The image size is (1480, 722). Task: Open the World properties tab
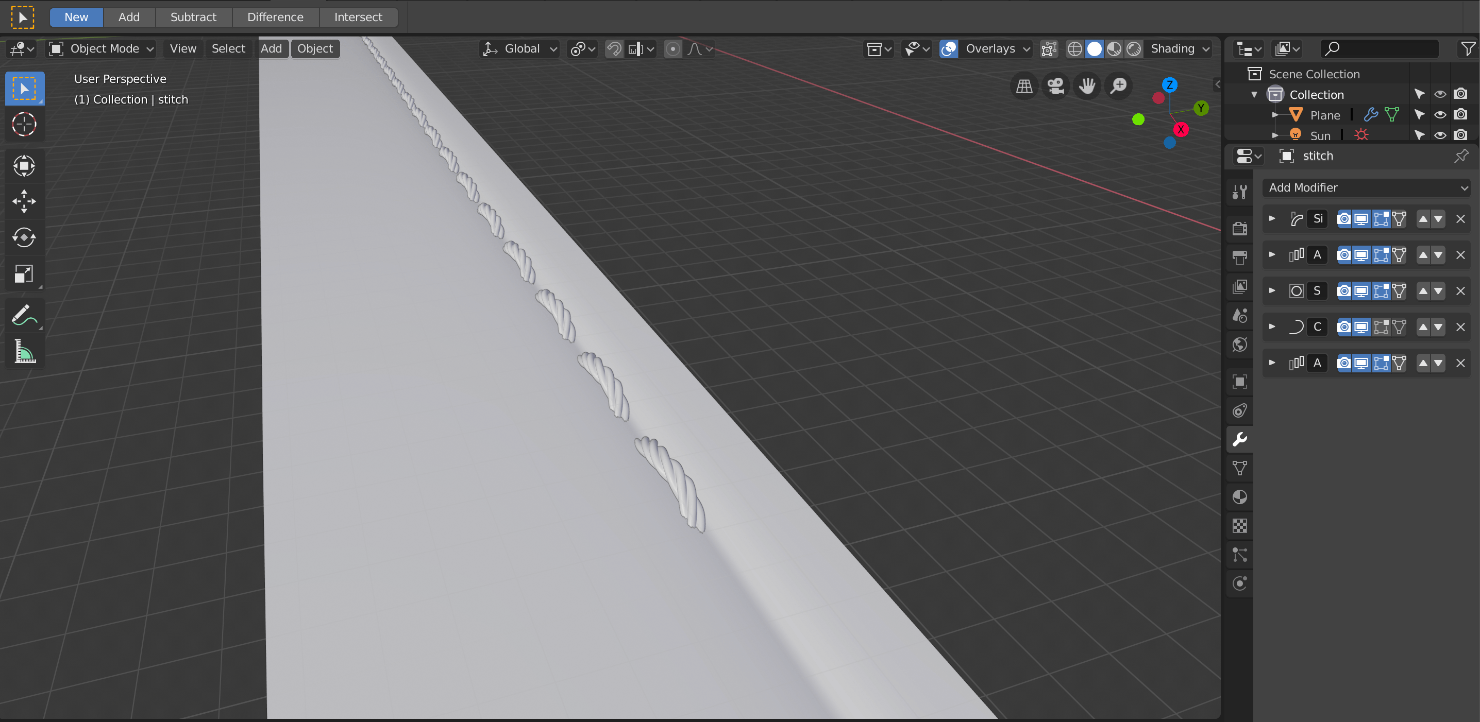[x=1240, y=344]
